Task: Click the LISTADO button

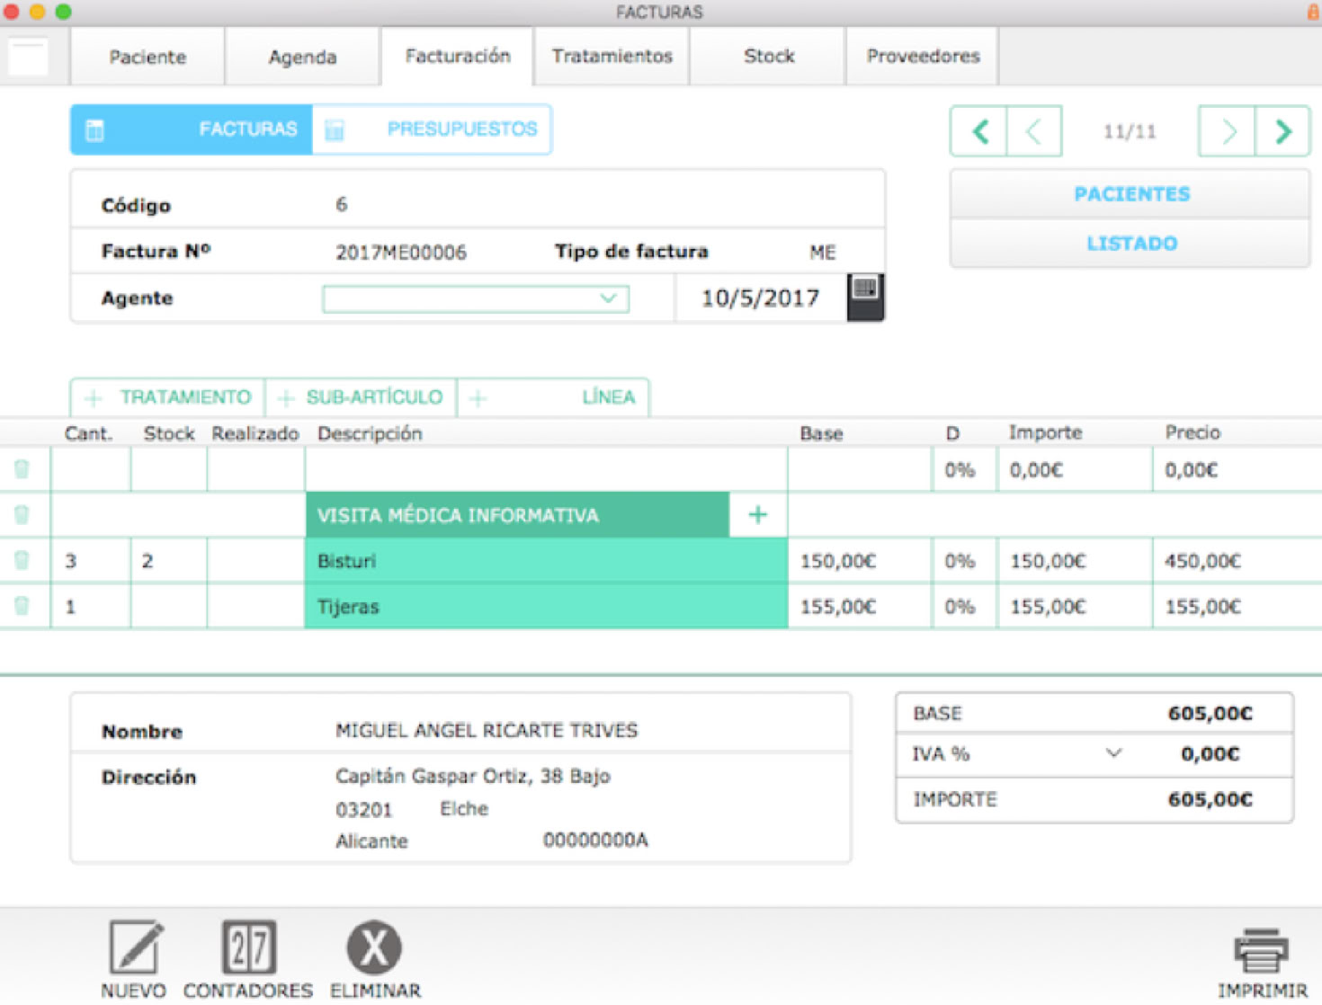Action: tap(1130, 244)
